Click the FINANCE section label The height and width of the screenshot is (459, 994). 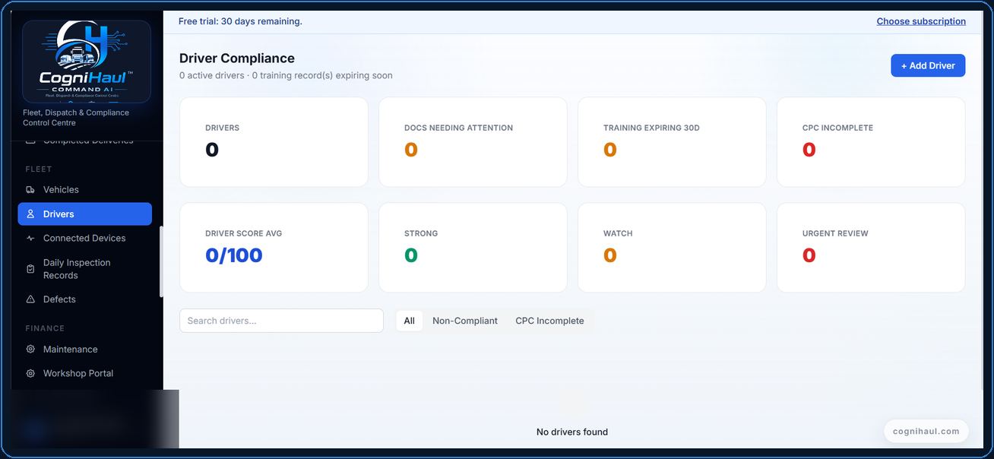pos(45,328)
